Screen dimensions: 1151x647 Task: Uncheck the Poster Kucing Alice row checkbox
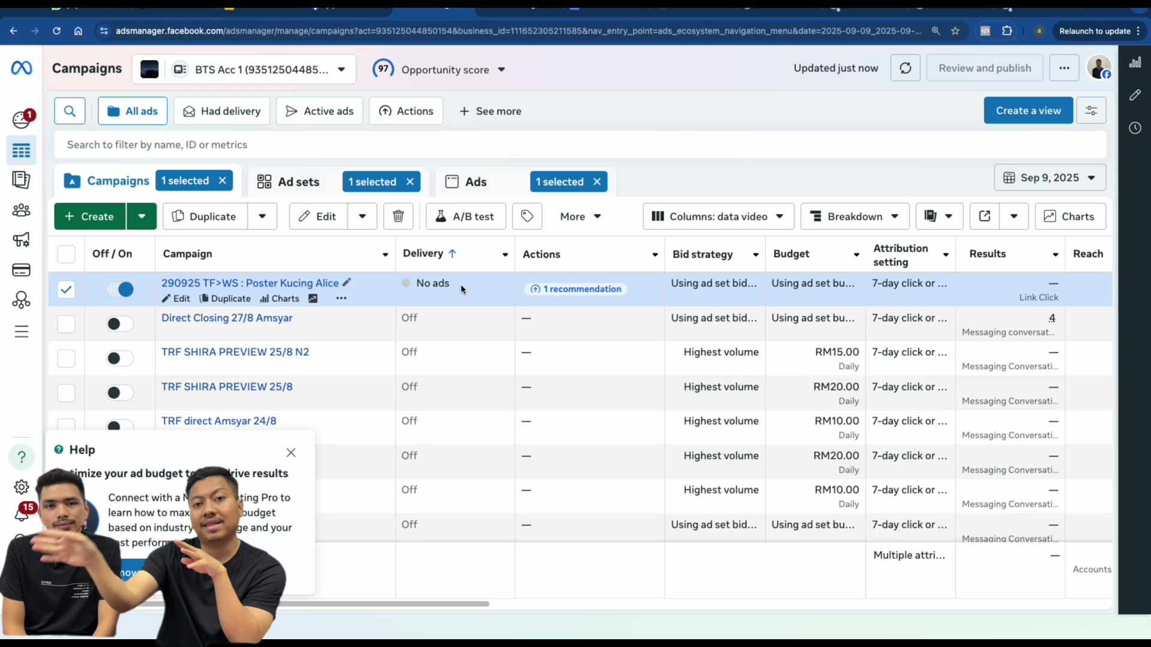click(x=66, y=290)
